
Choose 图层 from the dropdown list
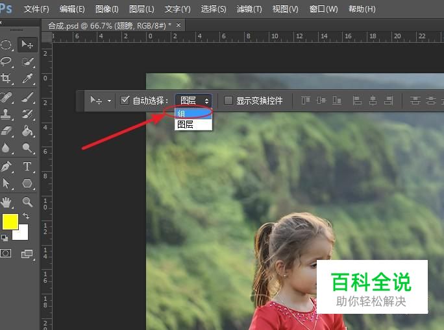193,124
